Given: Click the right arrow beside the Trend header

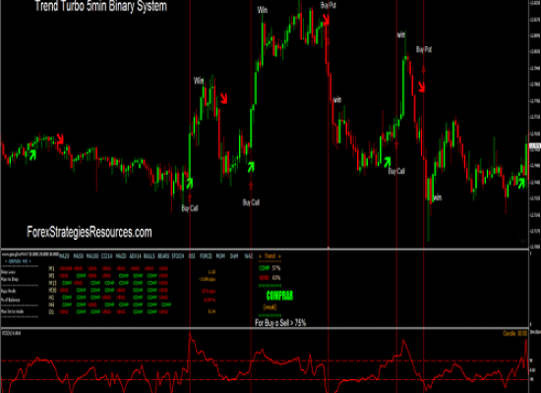Looking at the screenshot, I should pos(279,256).
